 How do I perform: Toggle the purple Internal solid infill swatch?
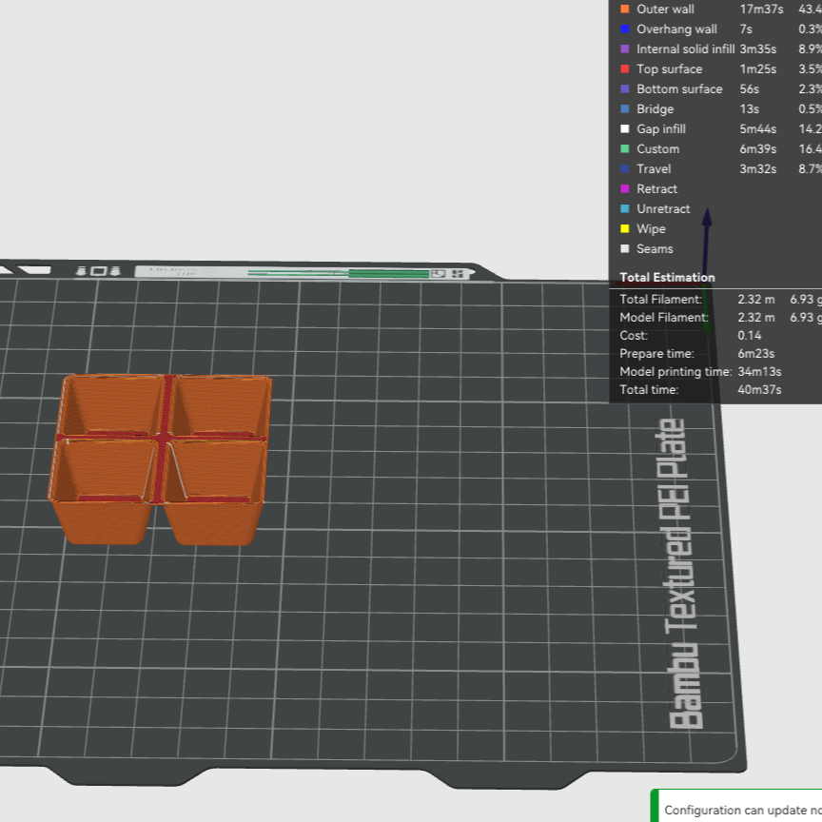(624, 49)
